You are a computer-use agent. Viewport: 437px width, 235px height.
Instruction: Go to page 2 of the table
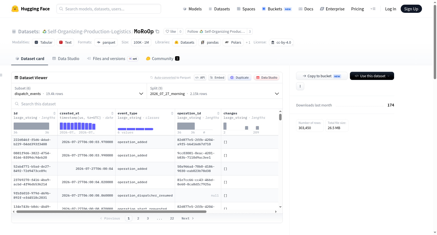pos(138,218)
